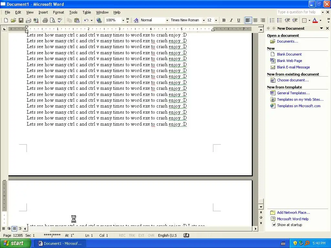Image resolution: width=331 pixels, height=248 pixels.
Task: Create a new blank document from toolbar
Action: (6, 20)
